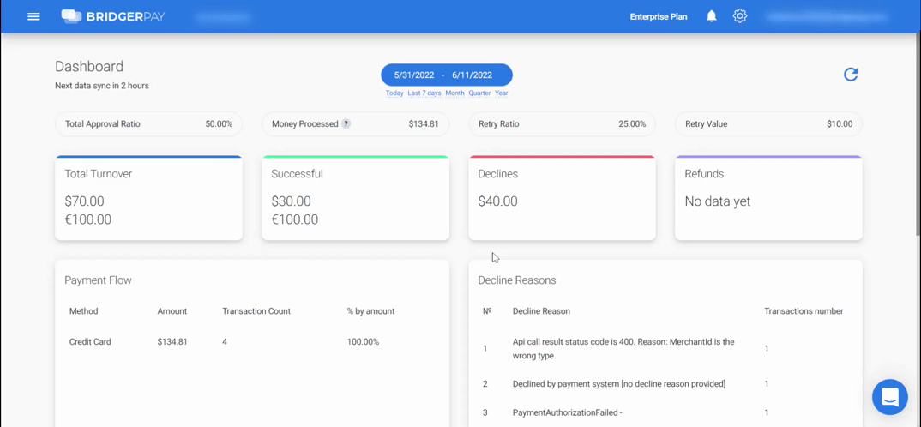The height and width of the screenshot is (427, 921).
Task: Click the Retry Value stat pill
Action: (x=769, y=124)
